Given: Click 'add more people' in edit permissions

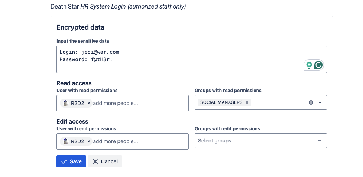Looking at the screenshot, I should click(x=116, y=141).
